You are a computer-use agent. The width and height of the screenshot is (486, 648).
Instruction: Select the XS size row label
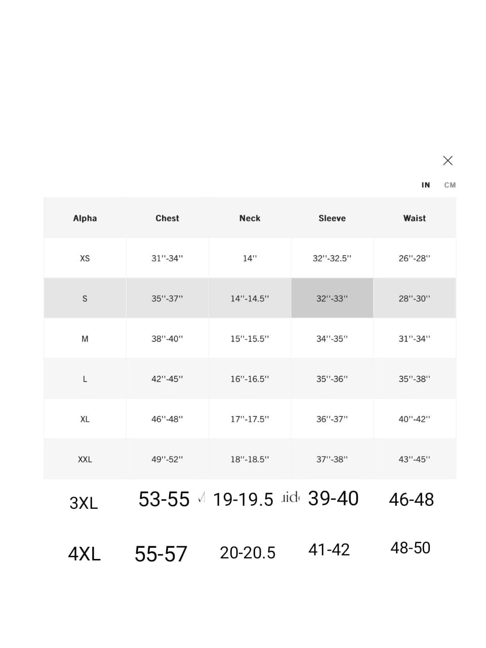point(85,258)
